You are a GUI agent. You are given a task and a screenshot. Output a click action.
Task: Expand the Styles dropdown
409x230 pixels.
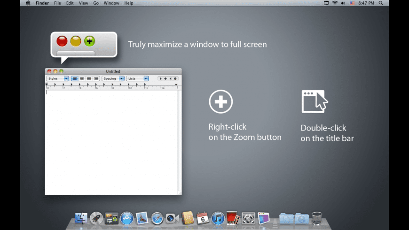tap(58, 78)
